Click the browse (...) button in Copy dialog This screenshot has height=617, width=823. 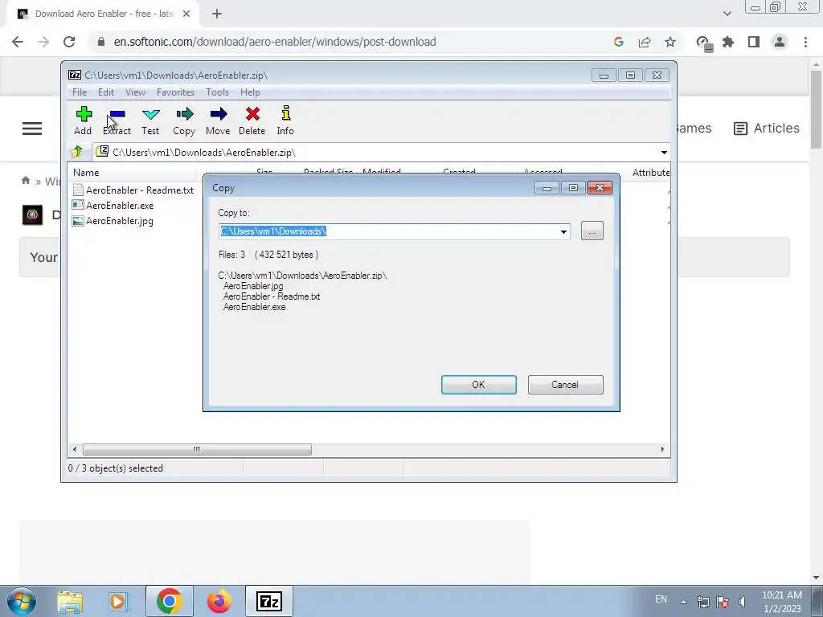click(592, 231)
